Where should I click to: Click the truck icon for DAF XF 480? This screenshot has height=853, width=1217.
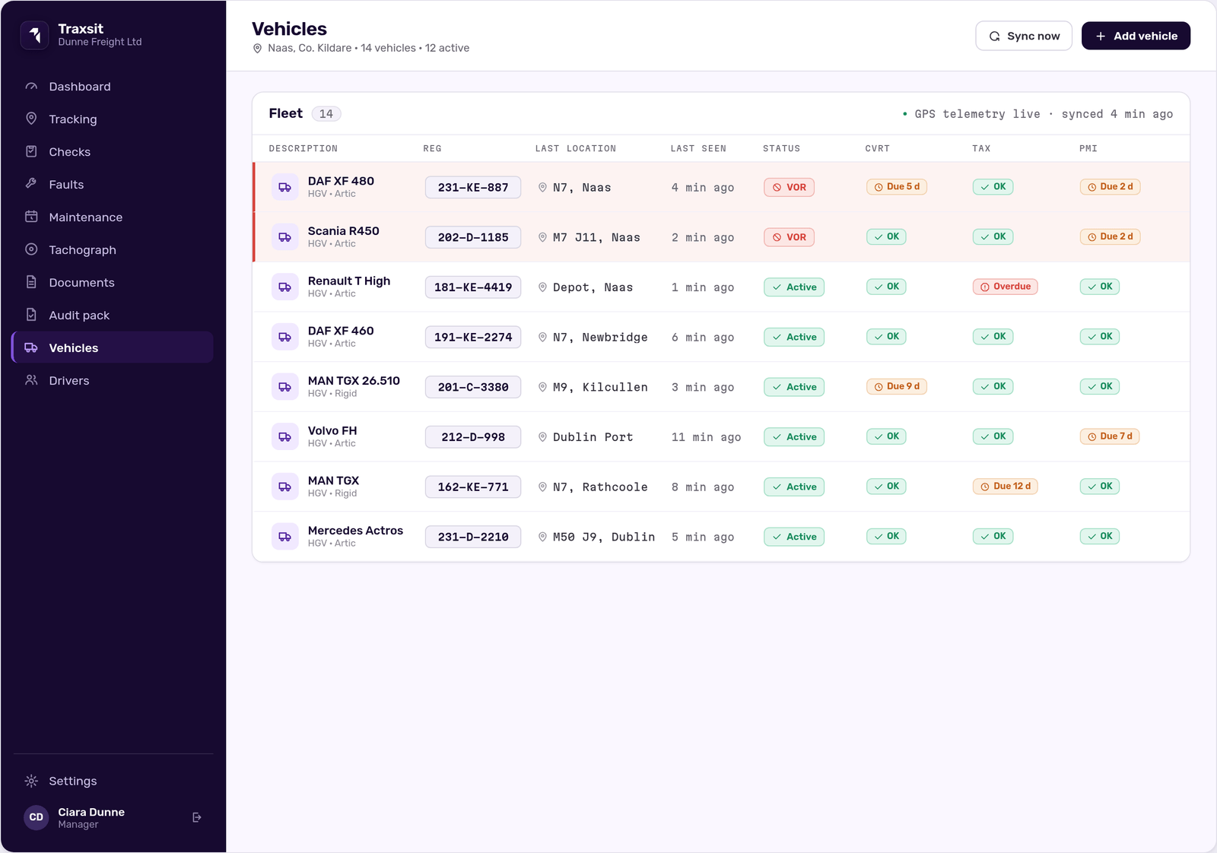point(285,187)
